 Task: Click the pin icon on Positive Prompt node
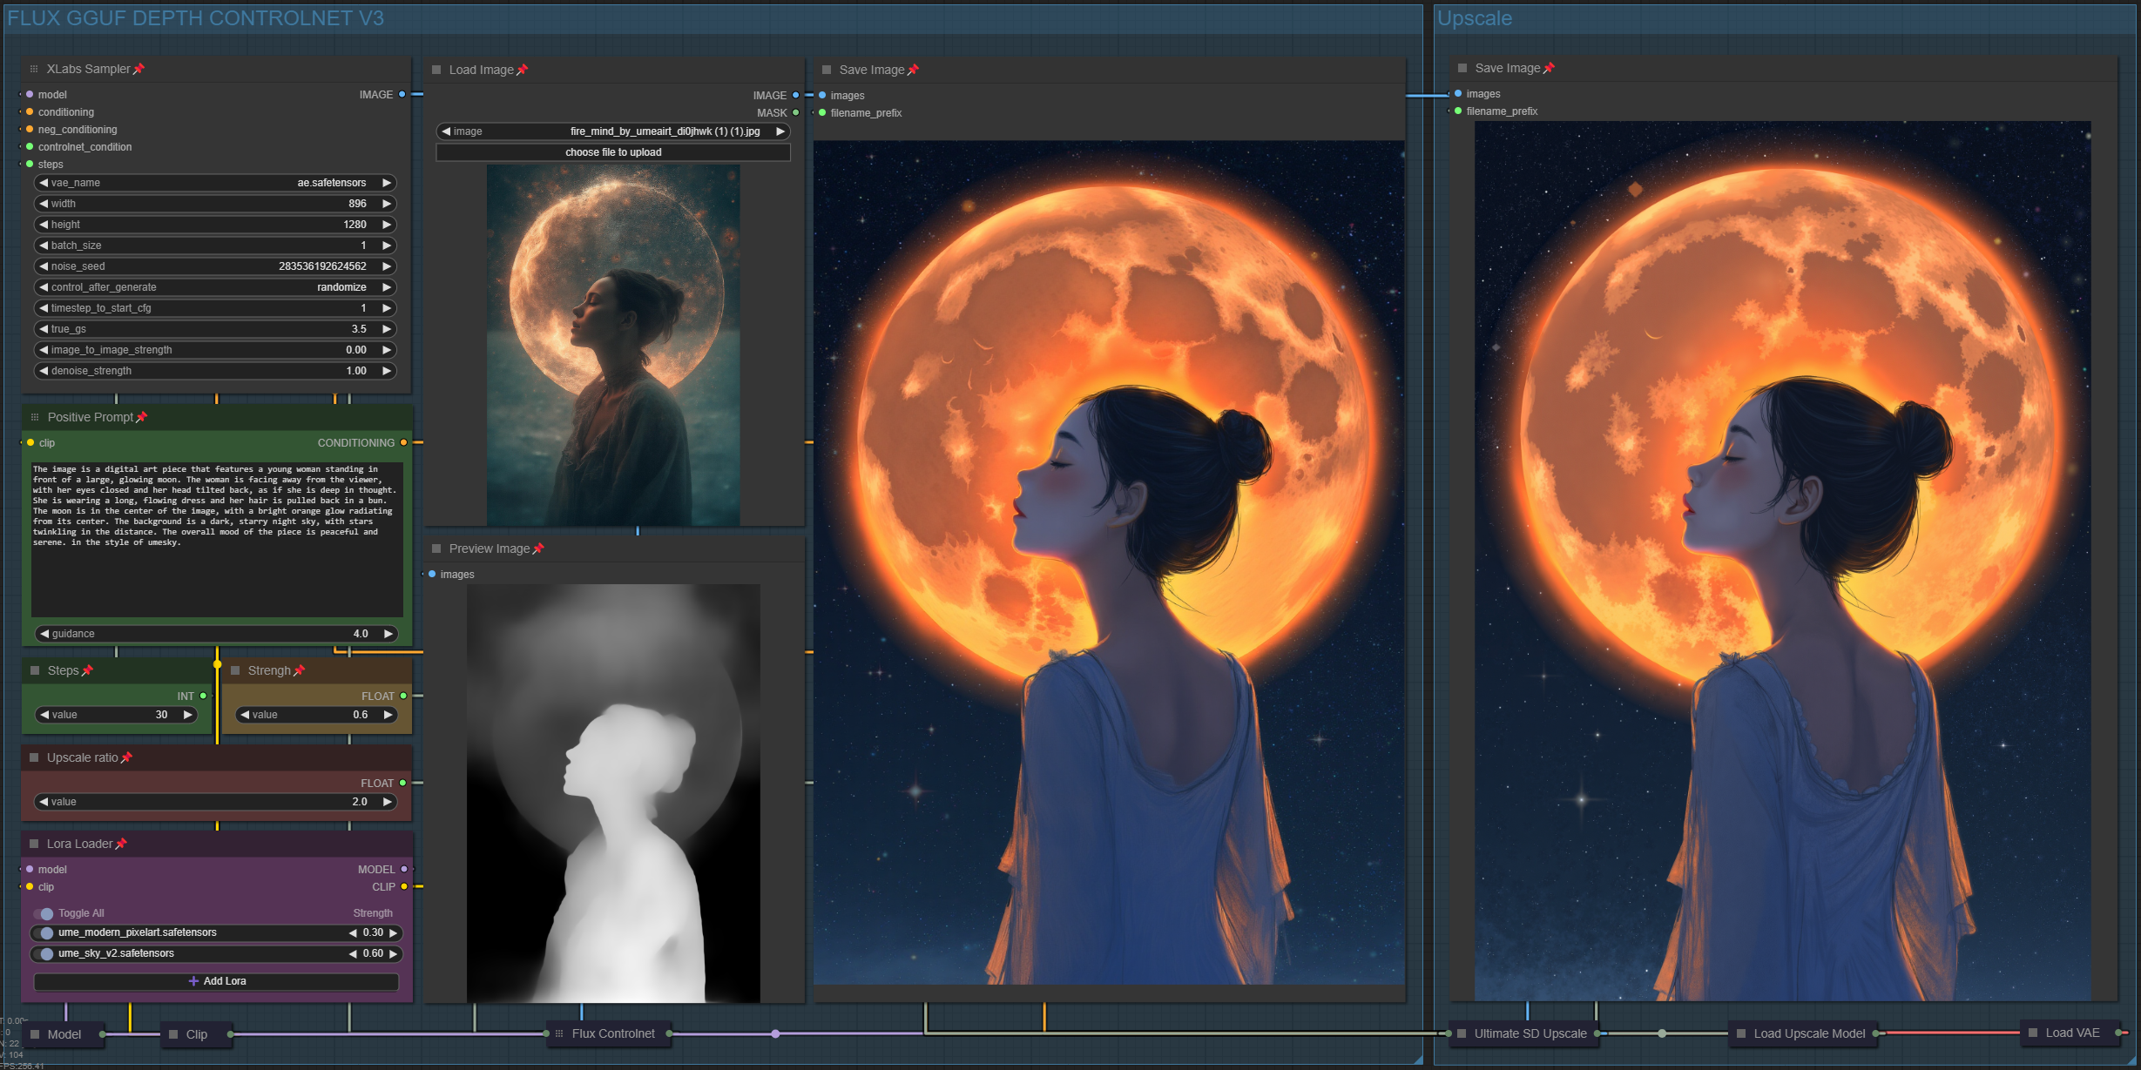[142, 417]
